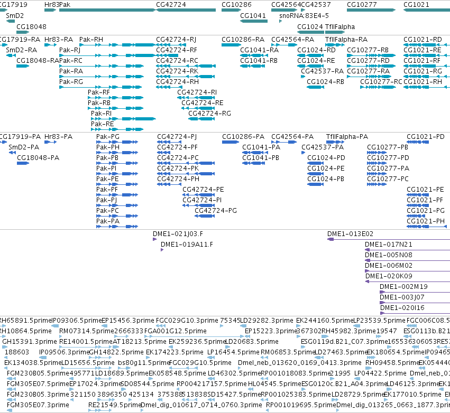
Task: Select clone DME1-002M19
Action: coord(403,287)
